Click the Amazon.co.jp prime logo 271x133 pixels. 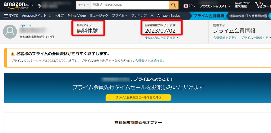point(18,6)
